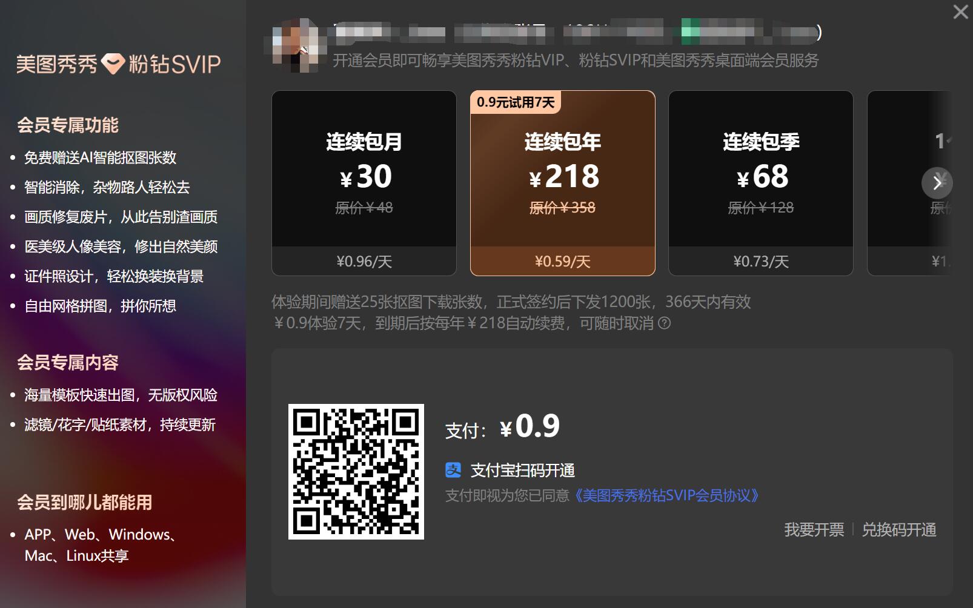The image size is (973, 608).
Task: Click 兑换码开通 redeem code link
Action: (899, 530)
